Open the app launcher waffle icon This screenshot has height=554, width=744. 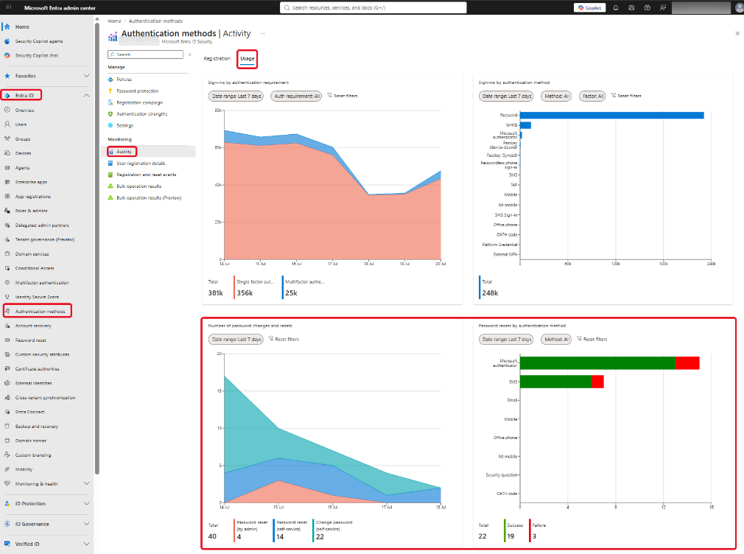click(9, 7)
